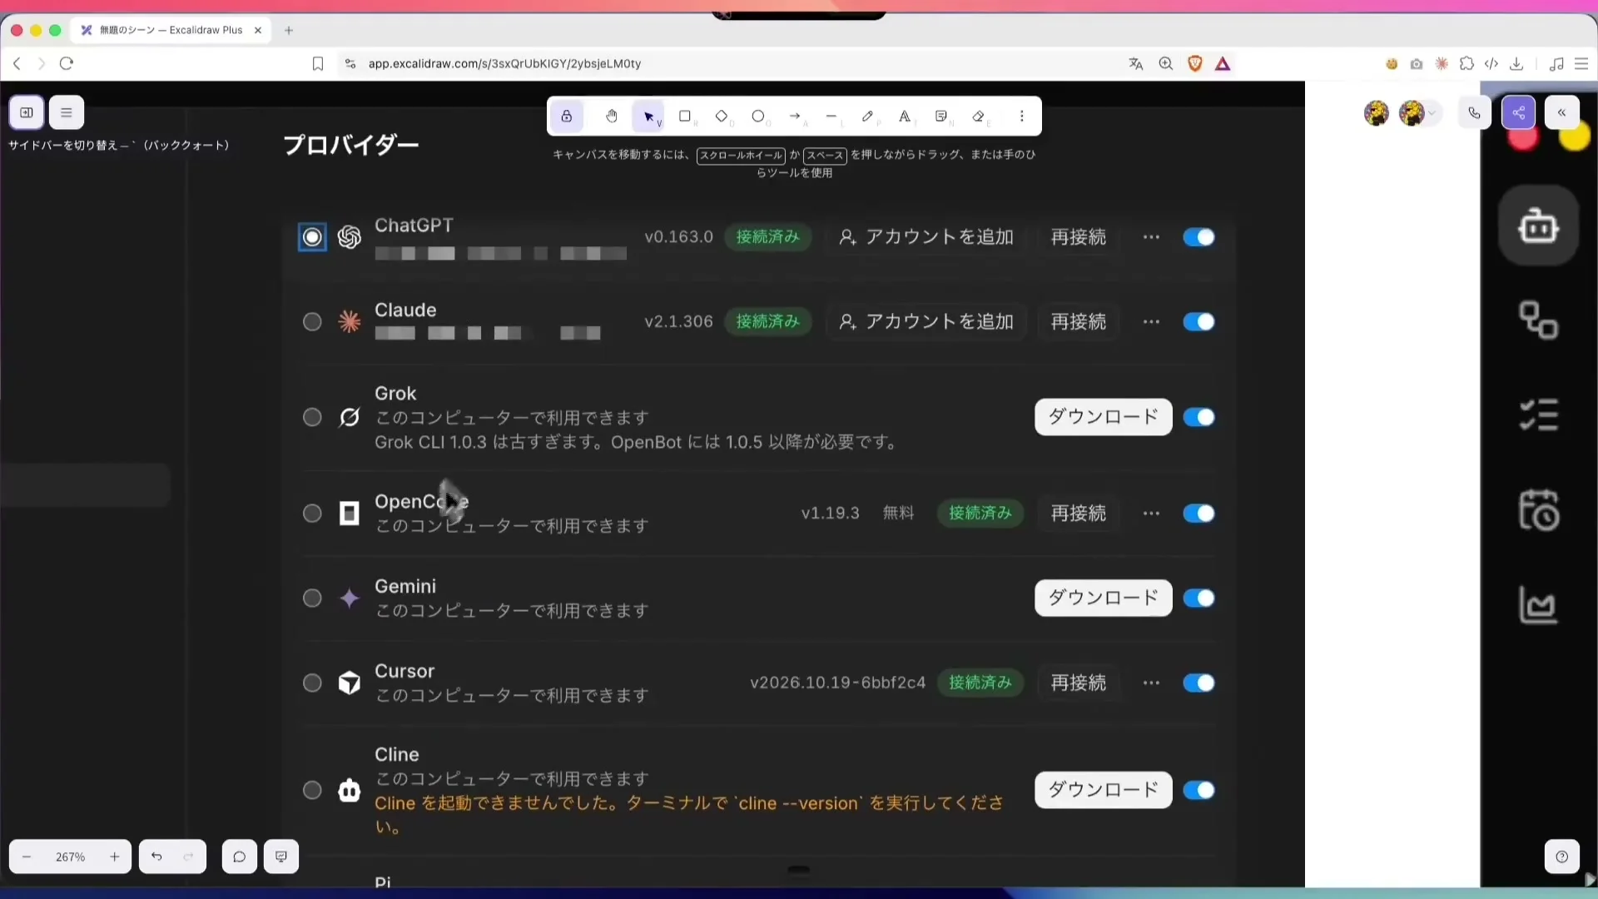The image size is (1598, 899).
Task: Select the Cline provider radio button
Action: [312, 790]
